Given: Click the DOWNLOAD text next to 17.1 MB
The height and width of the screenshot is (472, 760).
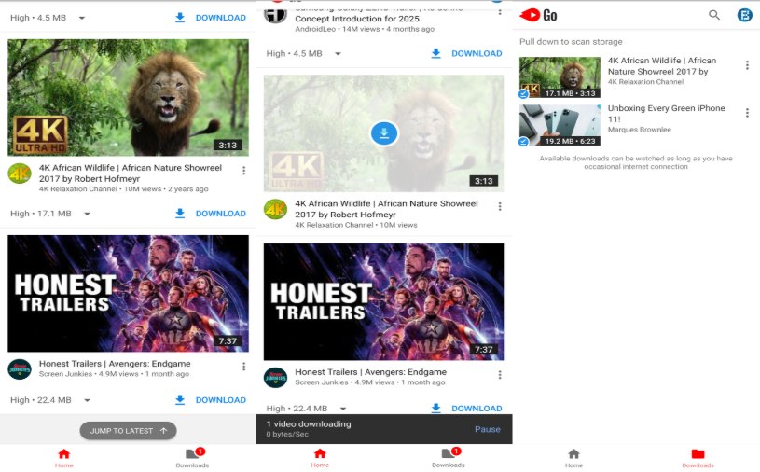Looking at the screenshot, I should pos(220,214).
